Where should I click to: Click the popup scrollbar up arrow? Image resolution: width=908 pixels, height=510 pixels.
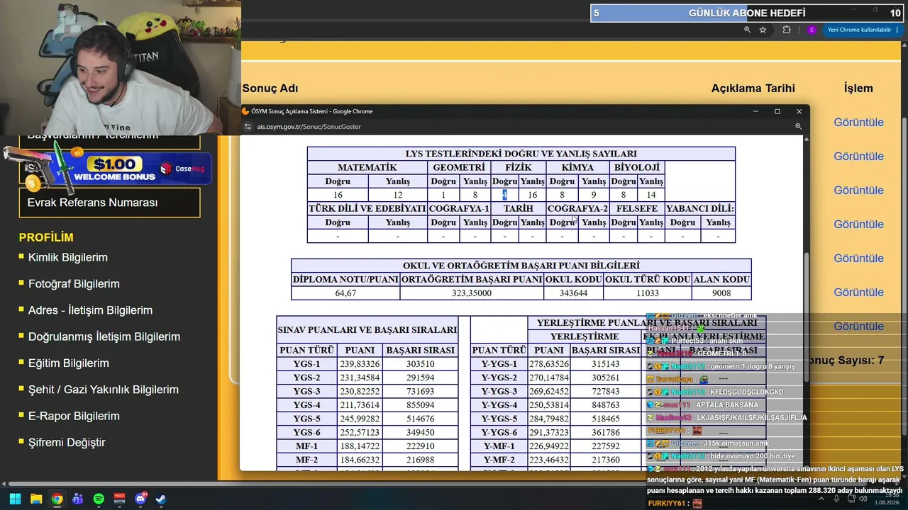pyautogui.click(x=805, y=140)
